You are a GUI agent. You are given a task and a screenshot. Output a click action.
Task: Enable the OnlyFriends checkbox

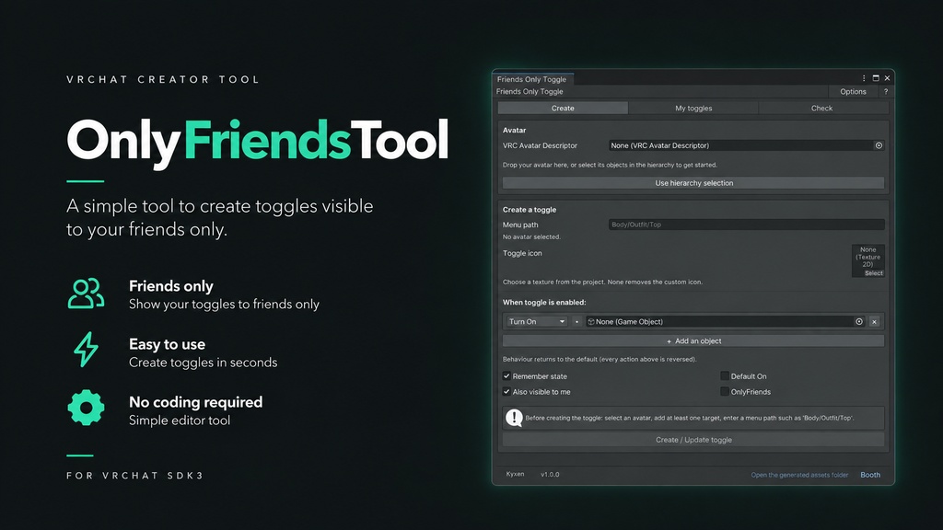click(x=725, y=392)
